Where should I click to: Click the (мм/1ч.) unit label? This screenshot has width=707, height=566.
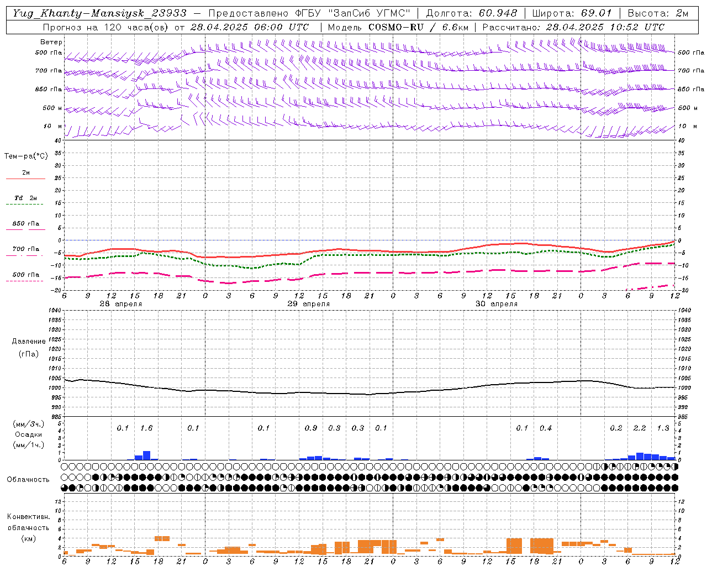pos(28,445)
